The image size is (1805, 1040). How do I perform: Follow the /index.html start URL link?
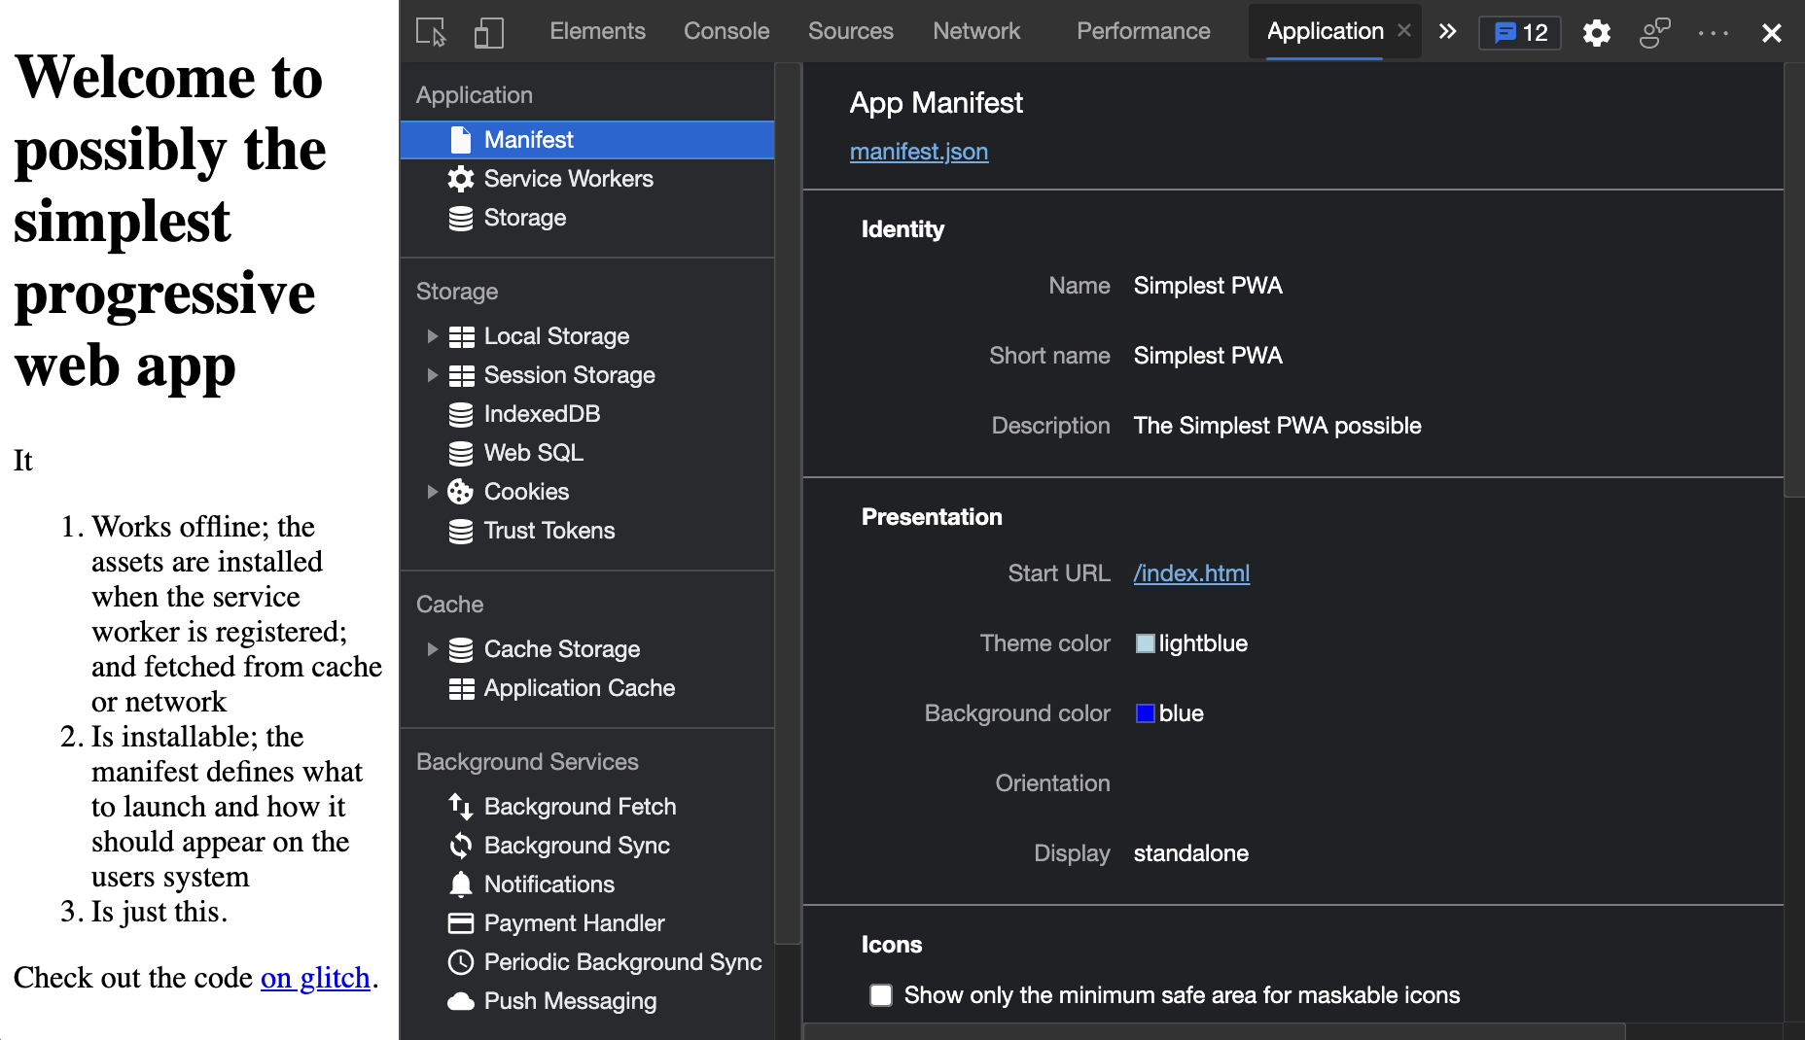1191,573
